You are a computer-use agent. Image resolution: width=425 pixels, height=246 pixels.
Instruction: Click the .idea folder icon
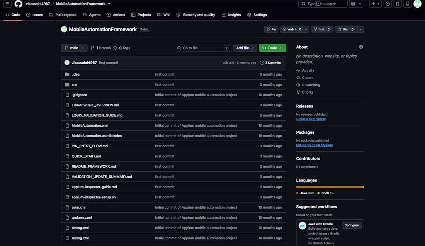pos(67,74)
